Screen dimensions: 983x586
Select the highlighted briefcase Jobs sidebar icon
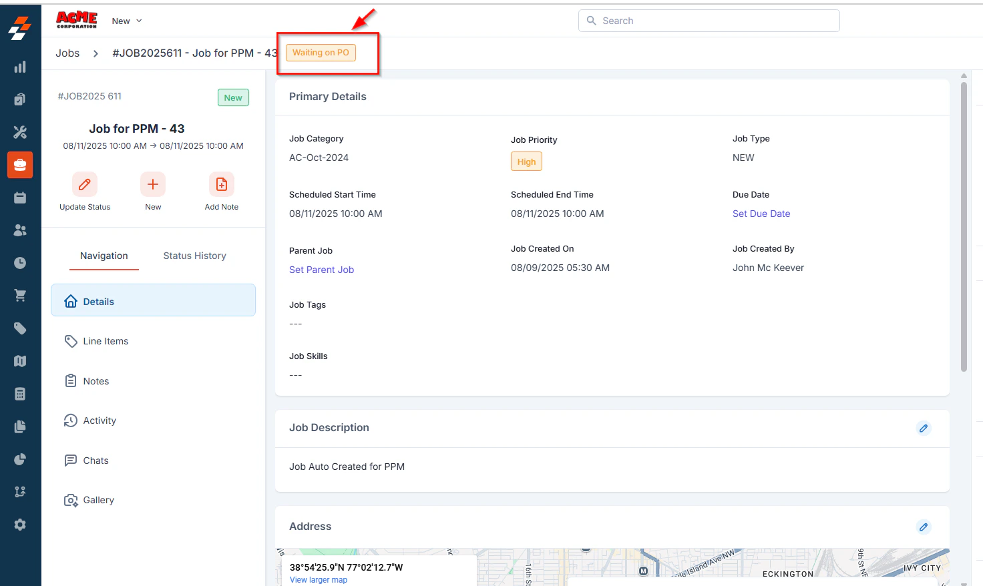[x=20, y=165]
